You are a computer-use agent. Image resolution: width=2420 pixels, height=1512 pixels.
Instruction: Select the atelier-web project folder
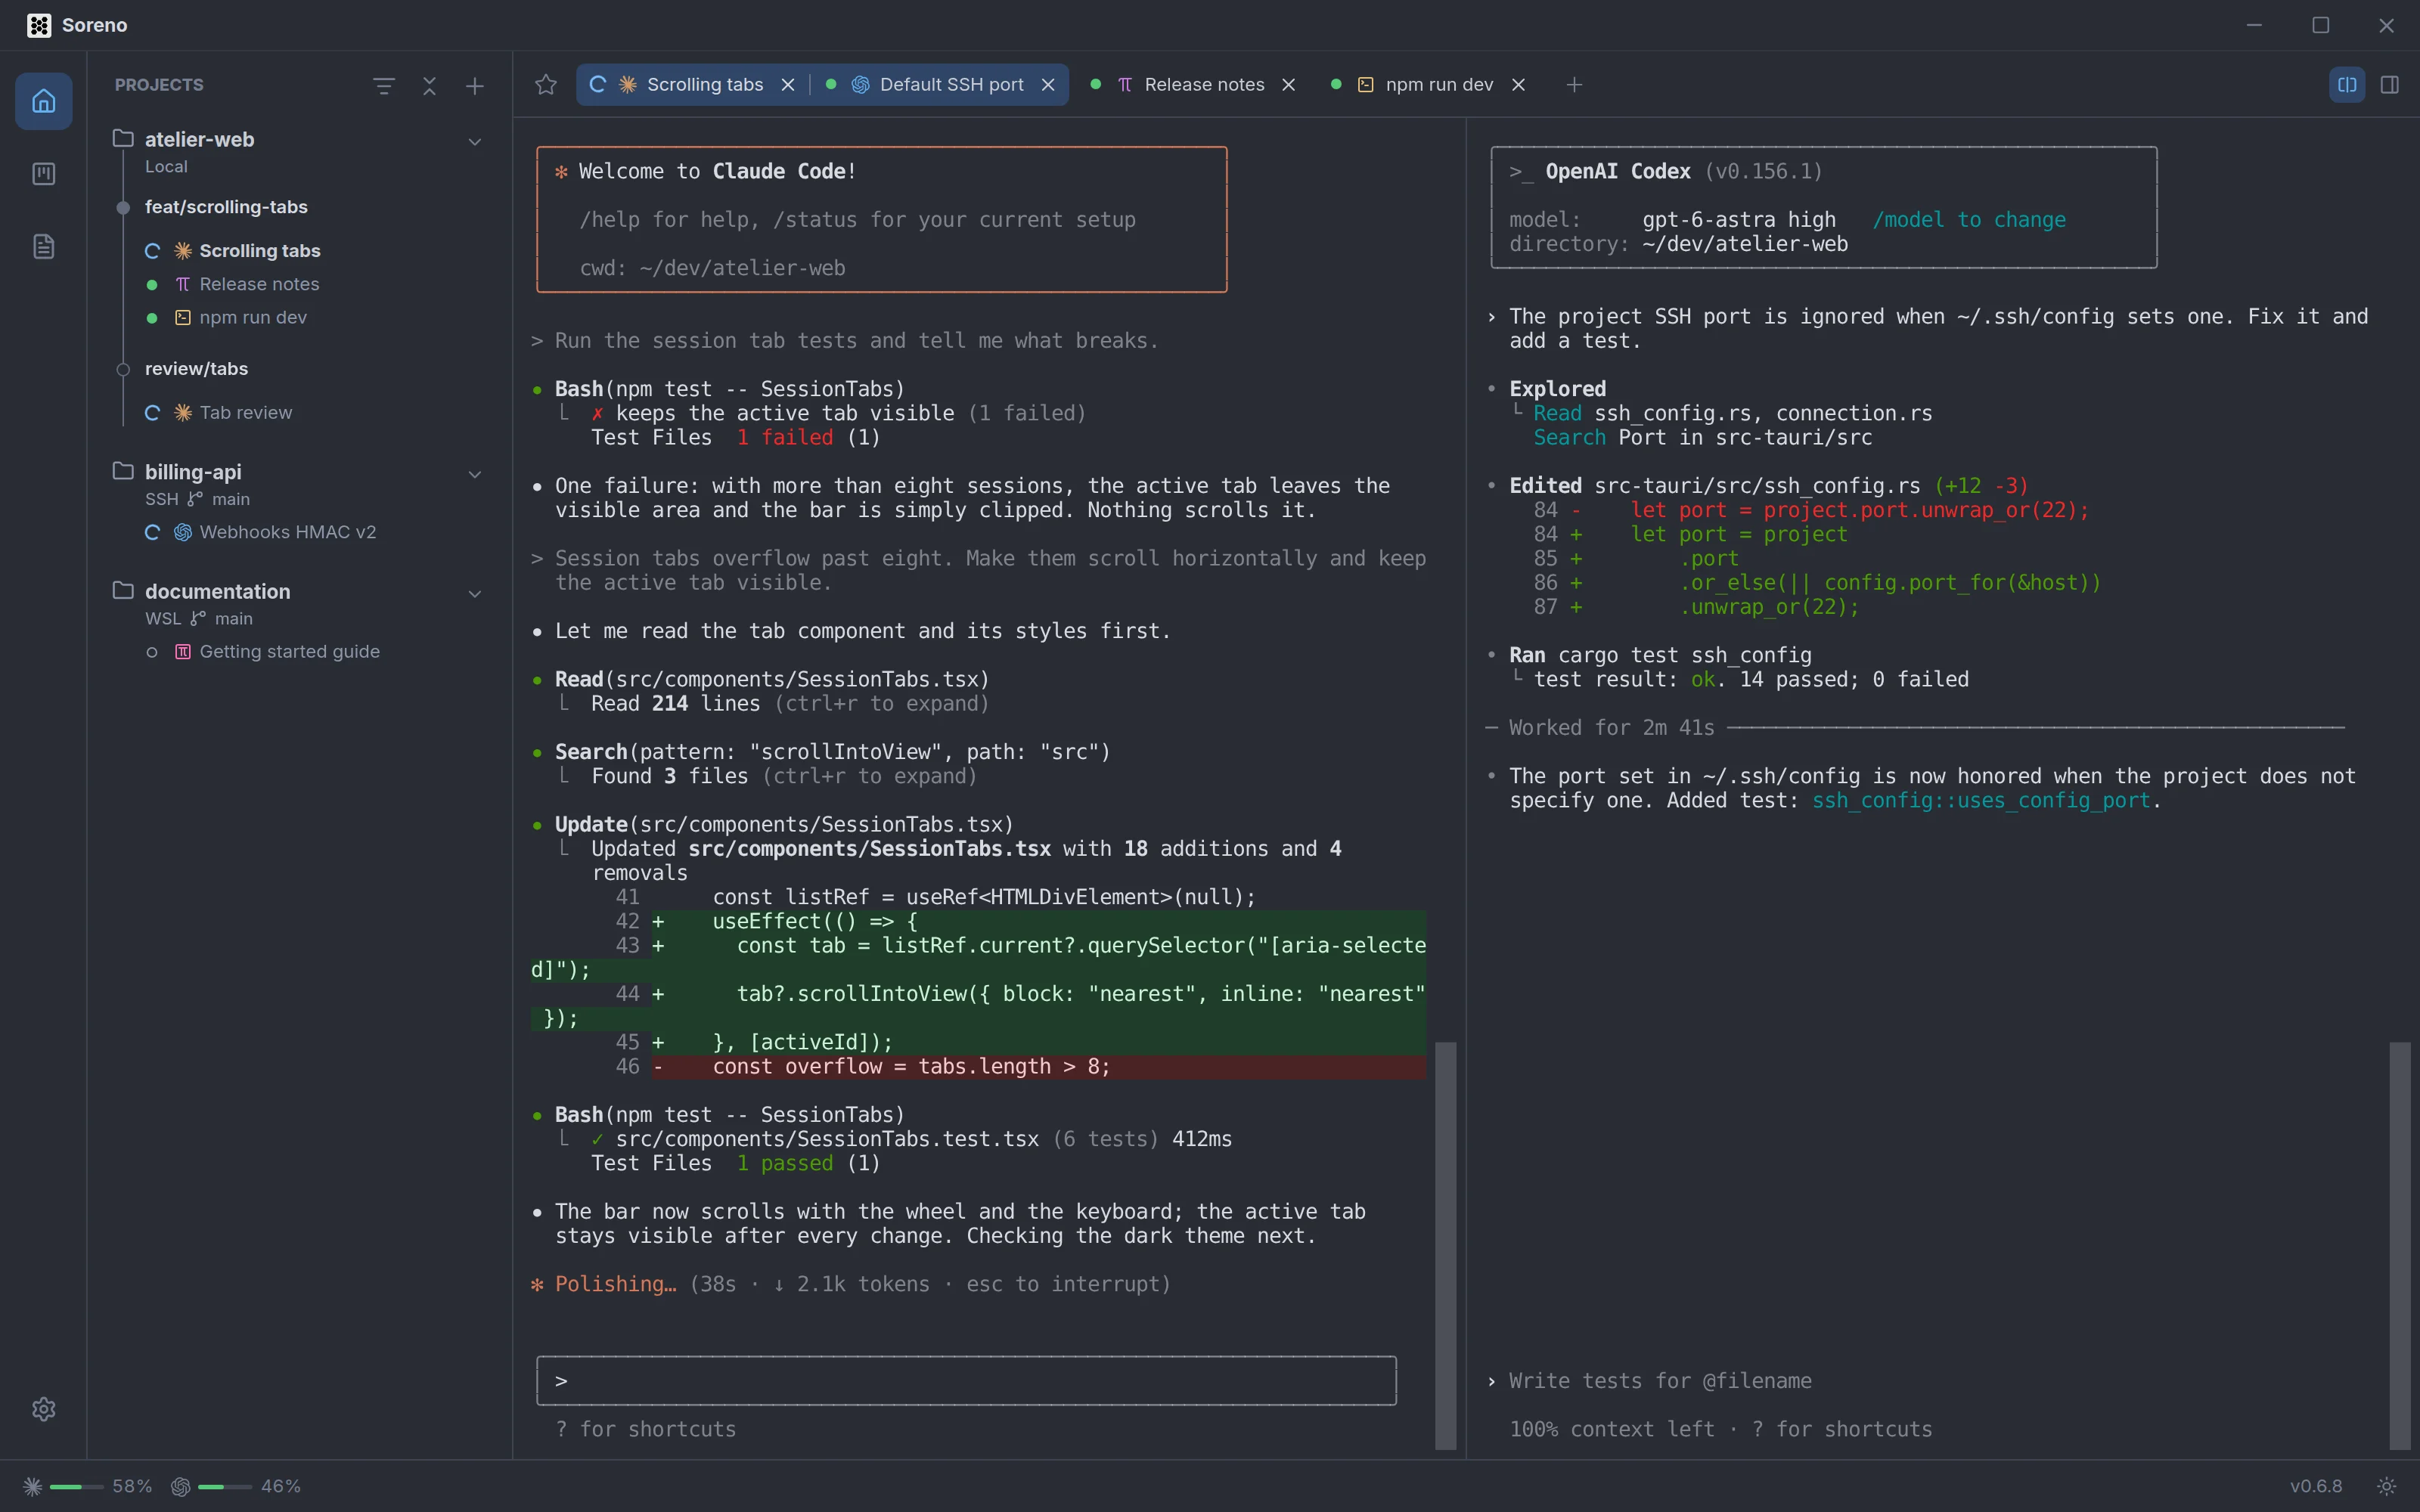199,139
